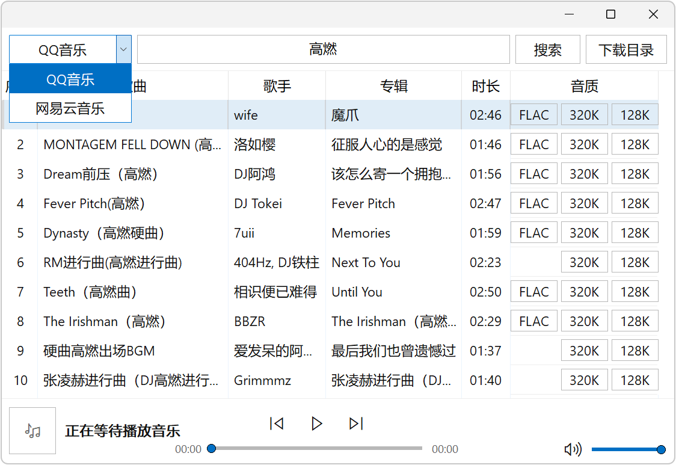The width and height of the screenshot is (676, 465).
Task: Sort by the 歌手 column header
Action: click(x=277, y=86)
